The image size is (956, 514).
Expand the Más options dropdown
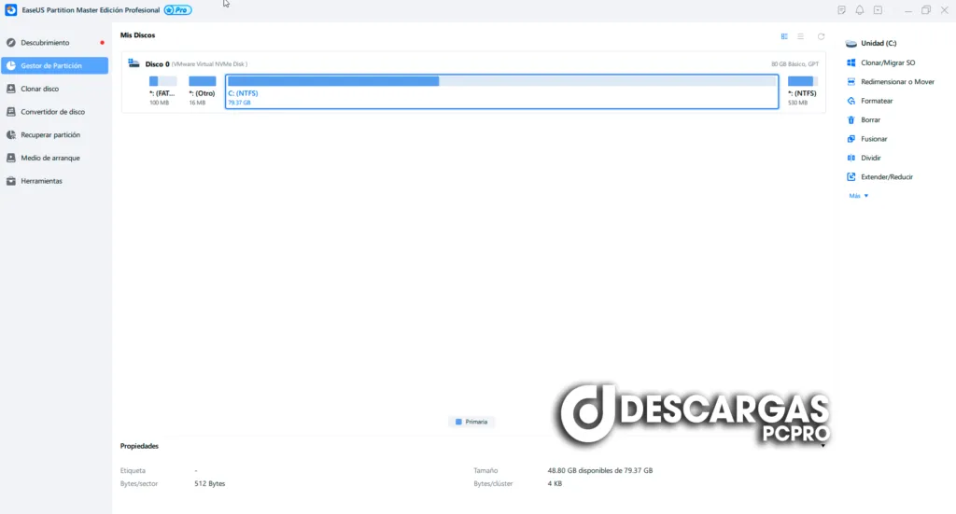click(858, 196)
